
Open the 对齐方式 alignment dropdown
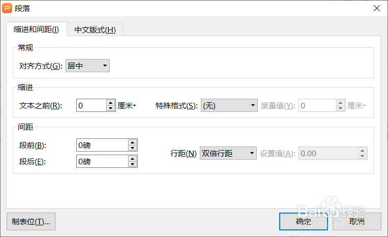[x=87, y=66]
